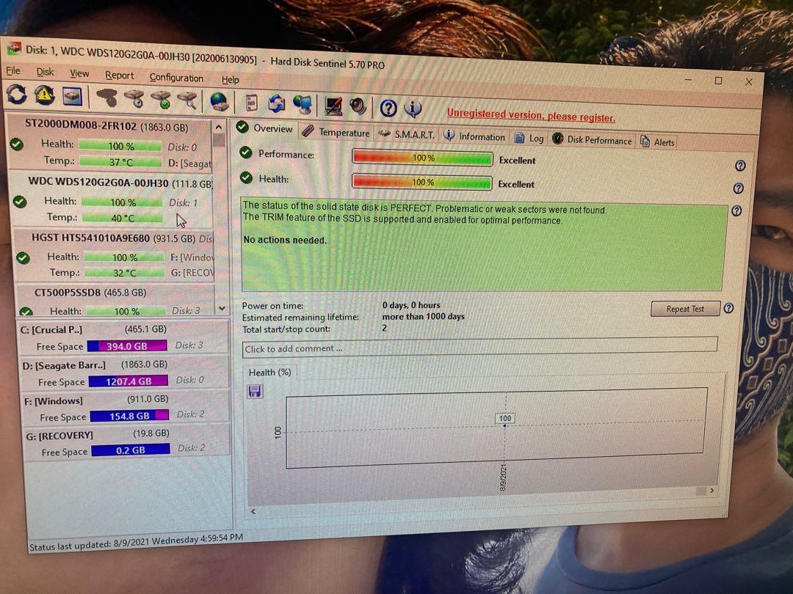Click the report document toolbar icon
Screen dimensions: 793x594
[x=251, y=103]
